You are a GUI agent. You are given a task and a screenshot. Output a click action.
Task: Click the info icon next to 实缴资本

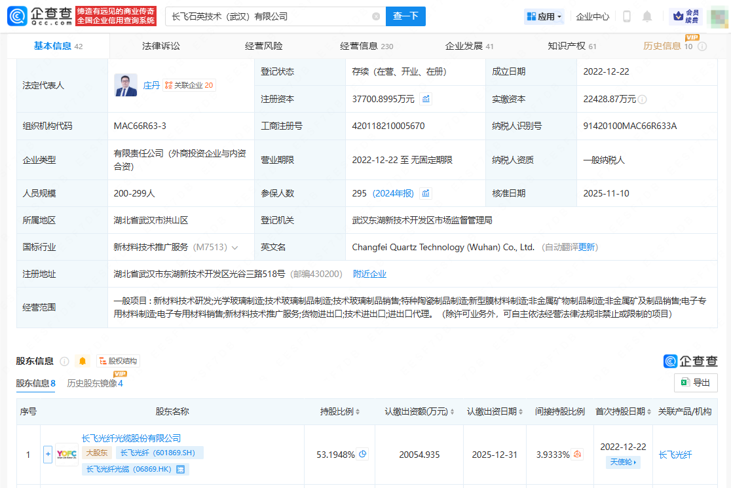(x=643, y=100)
